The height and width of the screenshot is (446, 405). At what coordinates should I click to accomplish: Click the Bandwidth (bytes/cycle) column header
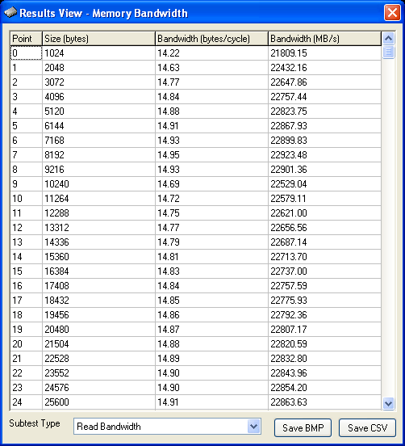(x=211, y=39)
